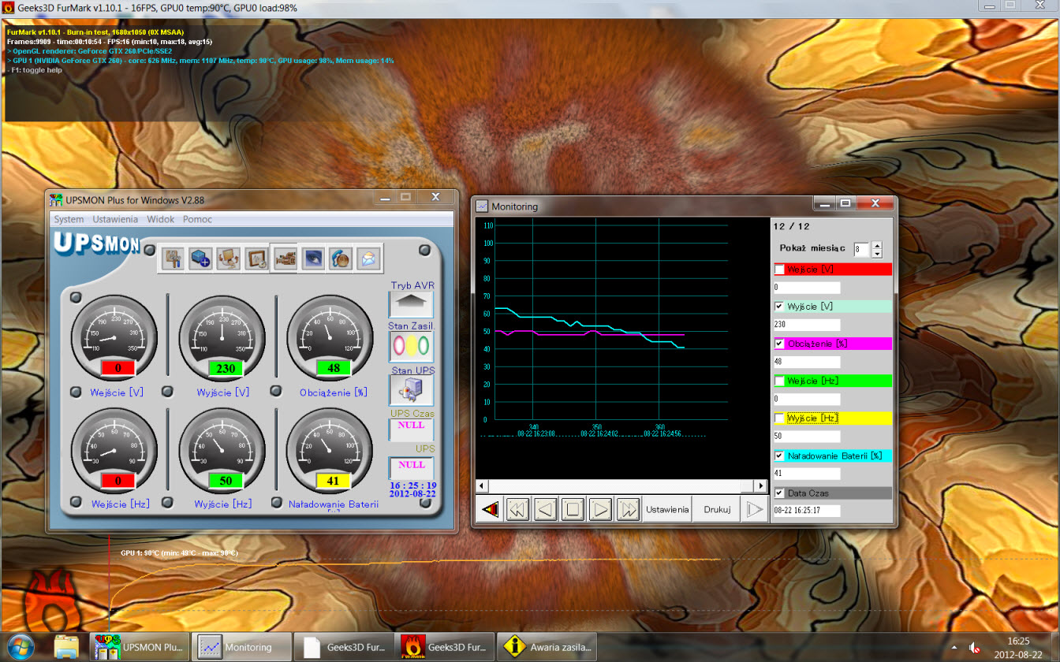Image resolution: width=1060 pixels, height=662 pixels.
Task: Open the Widok menu in UPSMON
Action: (161, 219)
